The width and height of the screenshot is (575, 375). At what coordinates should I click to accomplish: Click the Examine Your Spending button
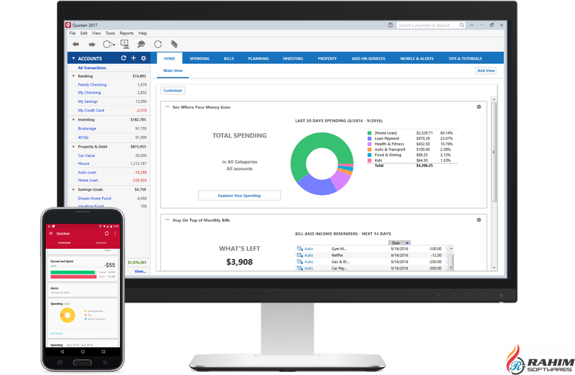[x=239, y=196]
